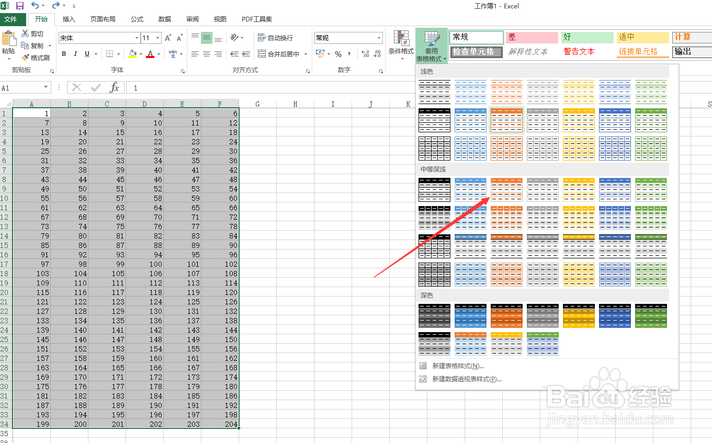
Task: Click the decrease decimal icon
Action: [377, 54]
